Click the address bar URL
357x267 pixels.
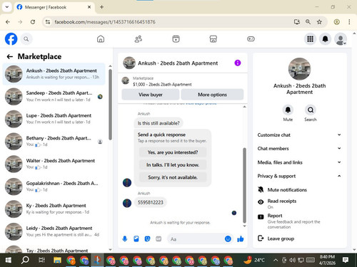tap(105, 22)
